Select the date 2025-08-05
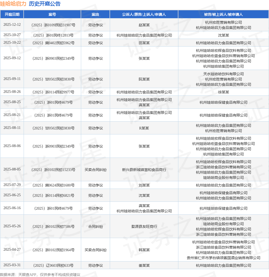The height and width of the screenshot is (277, 269). pyautogui.click(x=12, y=169)
